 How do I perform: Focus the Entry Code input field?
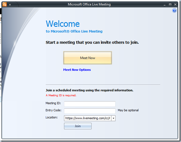90,111
